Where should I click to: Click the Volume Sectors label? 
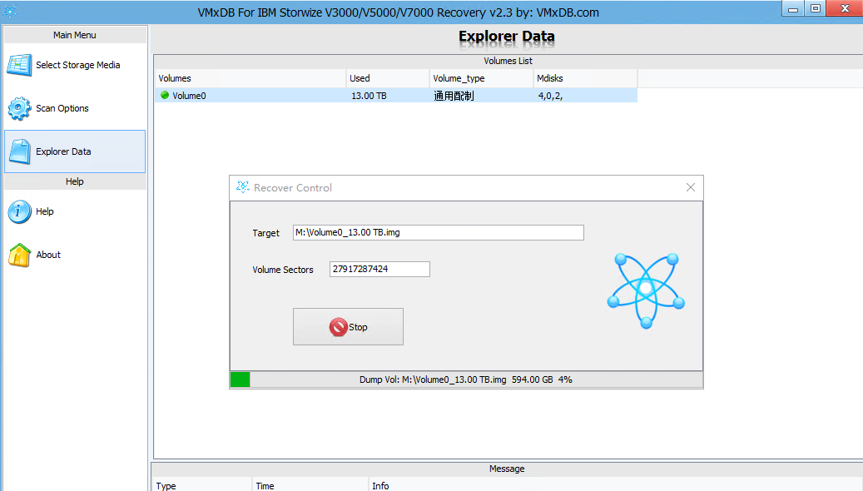283,270
